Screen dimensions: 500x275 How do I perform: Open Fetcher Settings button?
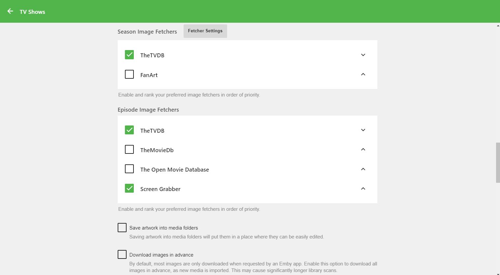[205, 31]
